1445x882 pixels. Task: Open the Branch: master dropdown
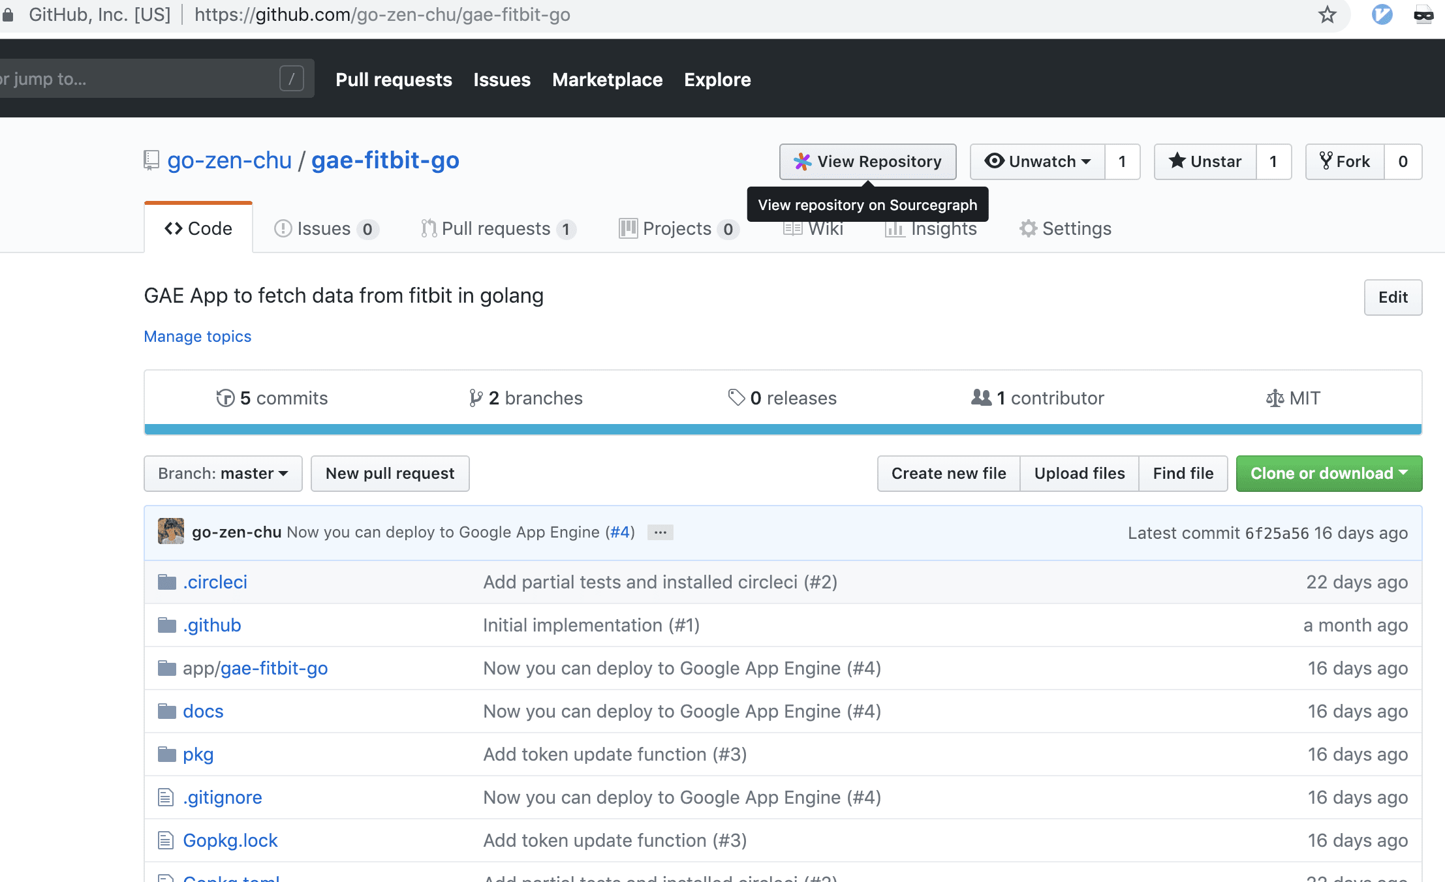coord(223,474)
